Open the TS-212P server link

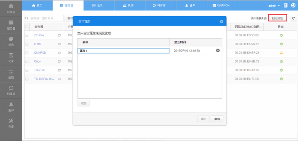pyautogui.click(x=39, y=70)
